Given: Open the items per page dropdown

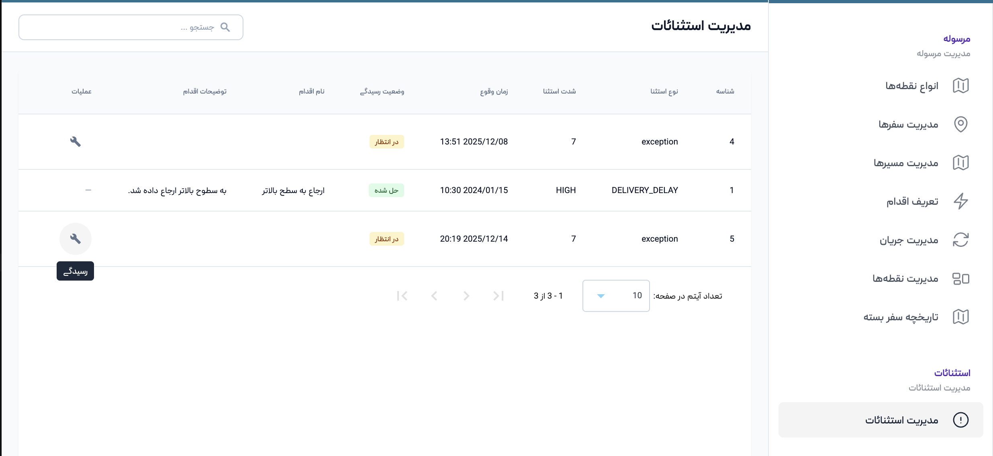Looking at the screenshot, I should 616,296.
